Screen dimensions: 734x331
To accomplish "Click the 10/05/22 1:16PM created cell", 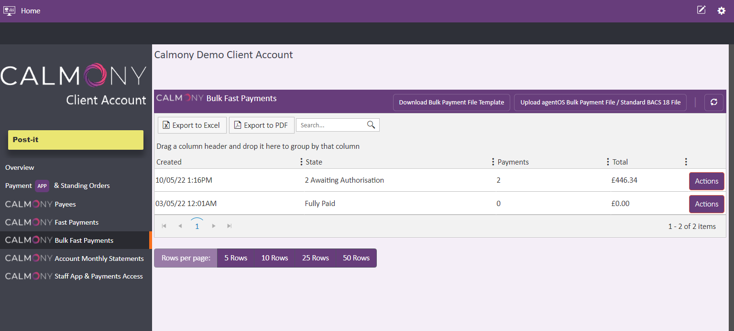I will (184, 180).
